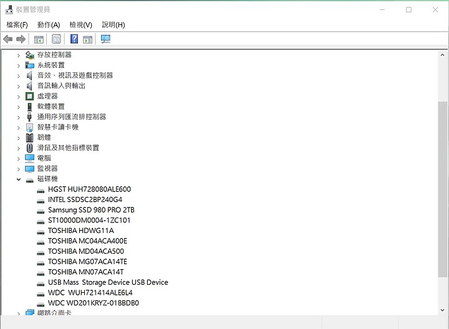Click the drive icon beside USB Mass Storage Device
This screenshot has height=329, width=449.
click(41, 284)
